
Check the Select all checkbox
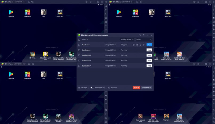coord(79,40)
